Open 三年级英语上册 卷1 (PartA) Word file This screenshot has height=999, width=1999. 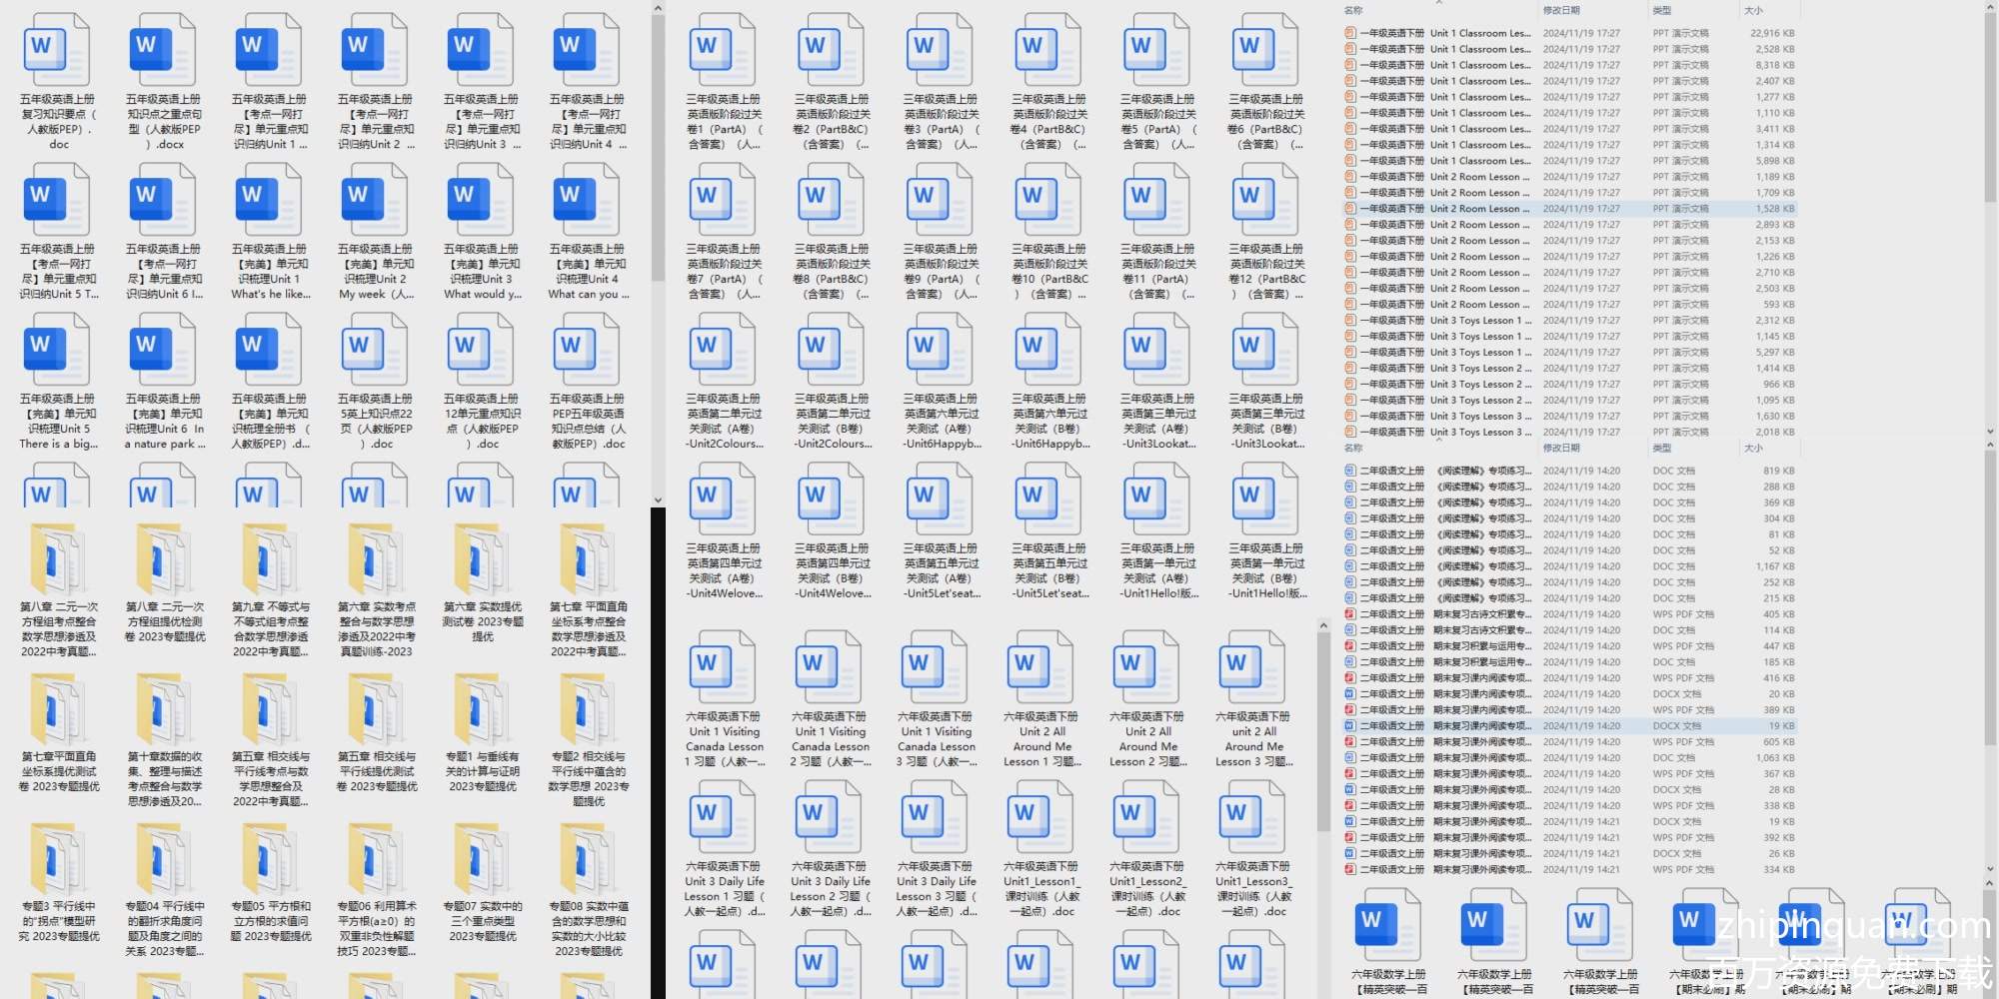(x=724, y=52)
